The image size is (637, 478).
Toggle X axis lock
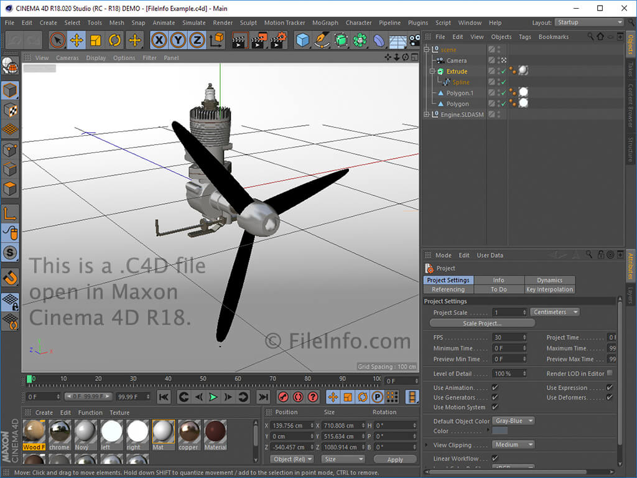159,40
